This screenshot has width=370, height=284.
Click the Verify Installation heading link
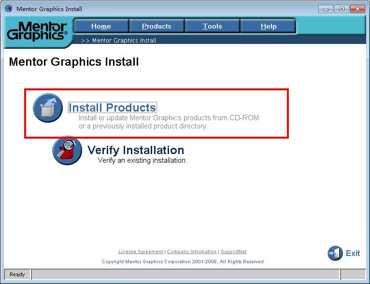[x=136, y=150]
